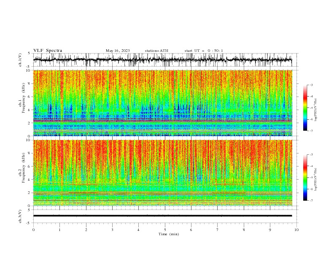
Task: Click the ch.2 "Frequency (kHz)" axis label
Action: (24, 168)
